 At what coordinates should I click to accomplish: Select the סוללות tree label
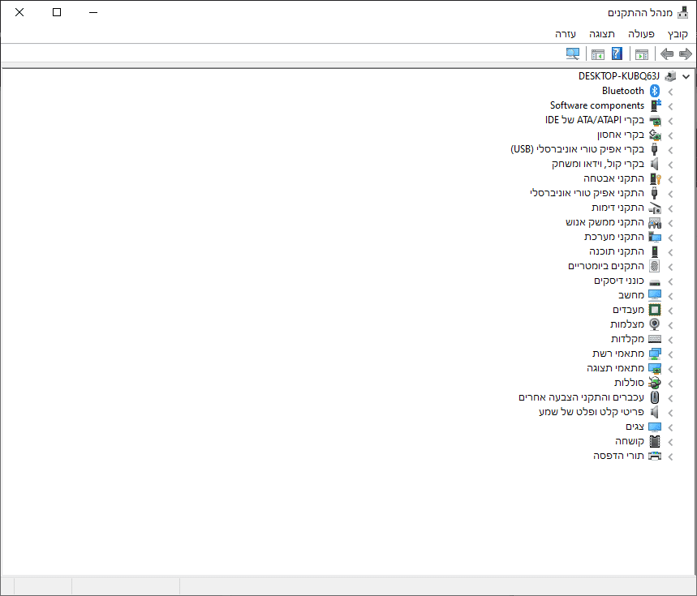point(629,383)
